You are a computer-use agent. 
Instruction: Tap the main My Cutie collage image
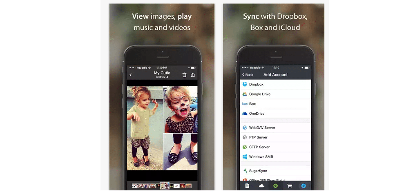click(x=162, y=128)
